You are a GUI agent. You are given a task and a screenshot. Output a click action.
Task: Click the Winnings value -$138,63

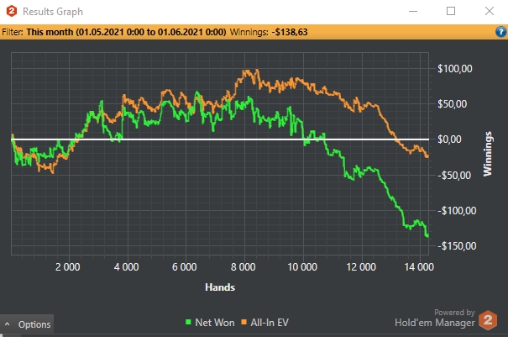pyautogui.click(x=290, y=32)
